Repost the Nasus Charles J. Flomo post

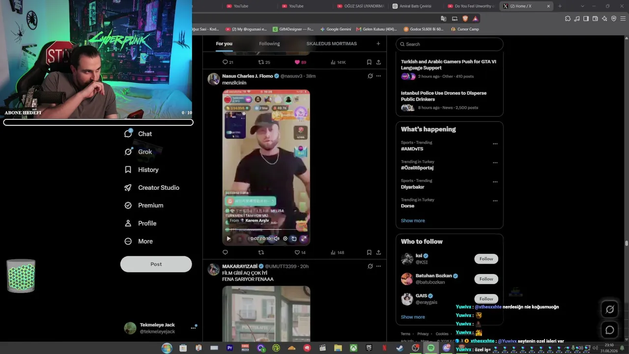click(261, 252)
